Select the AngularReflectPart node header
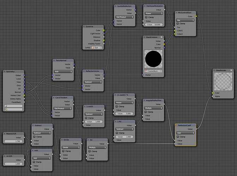 point(153,100)
